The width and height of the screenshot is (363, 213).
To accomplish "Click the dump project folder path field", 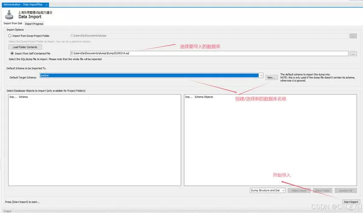I will (209, 36).
